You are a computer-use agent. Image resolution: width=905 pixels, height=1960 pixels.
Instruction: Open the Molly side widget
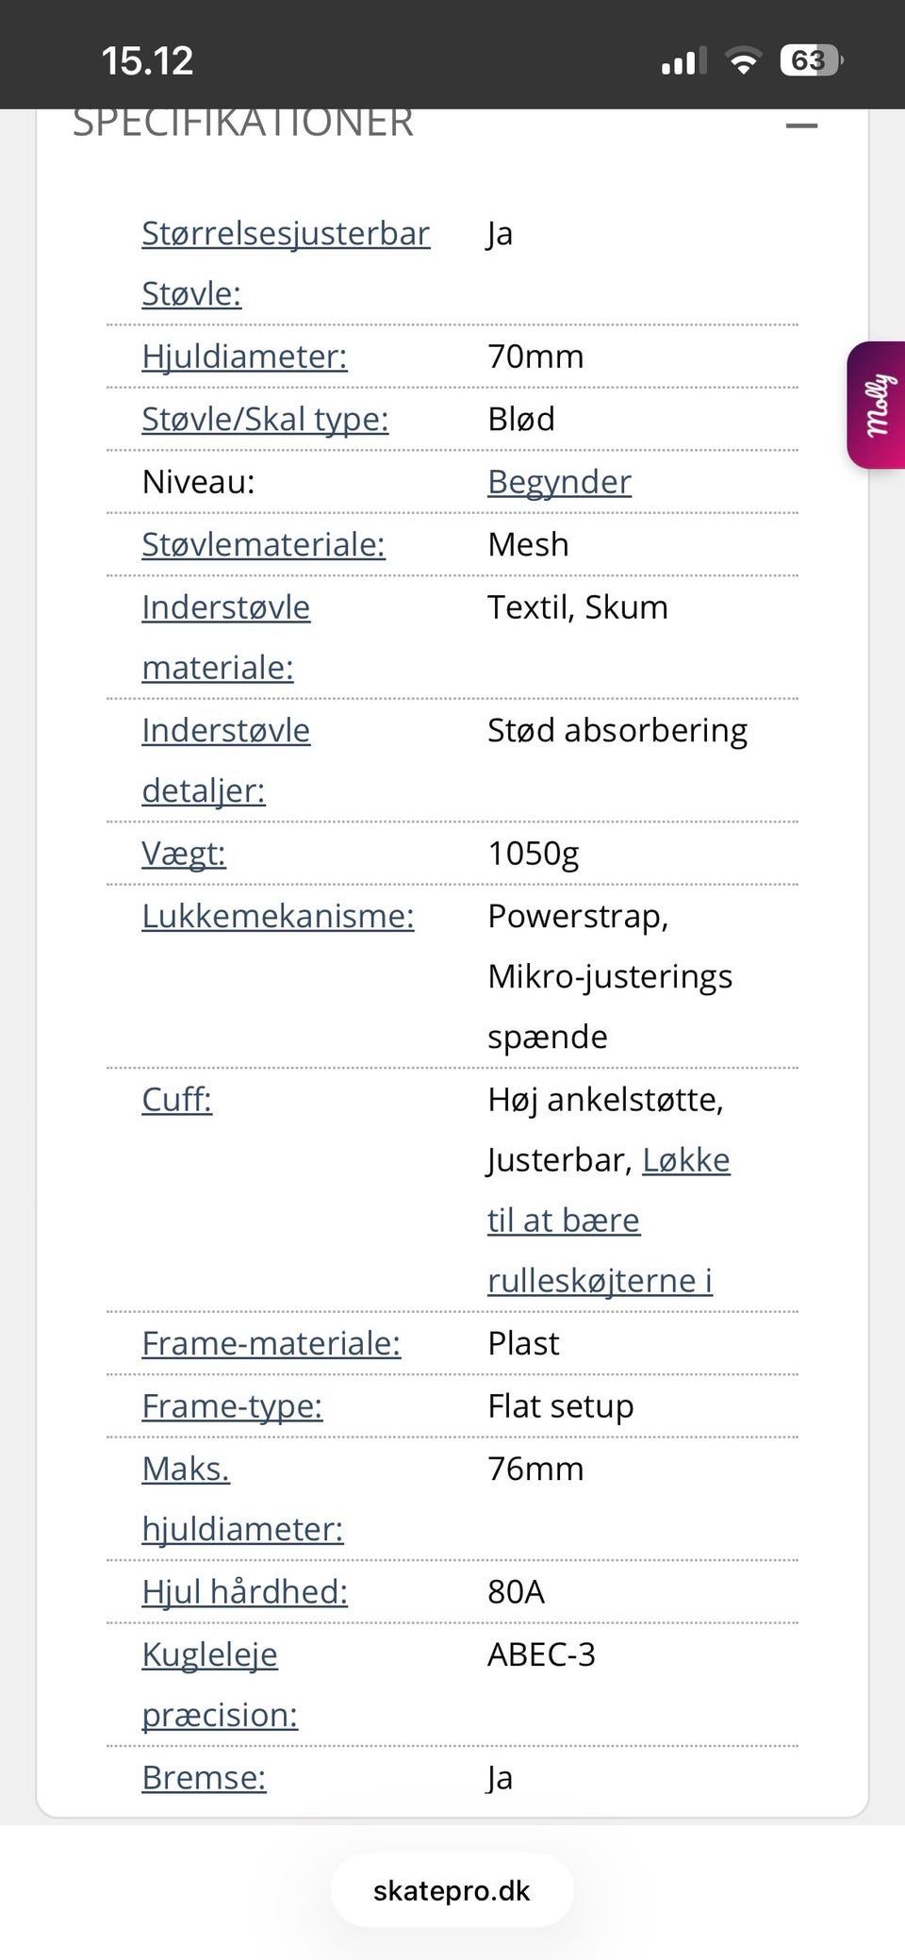[x=877, y=406]
